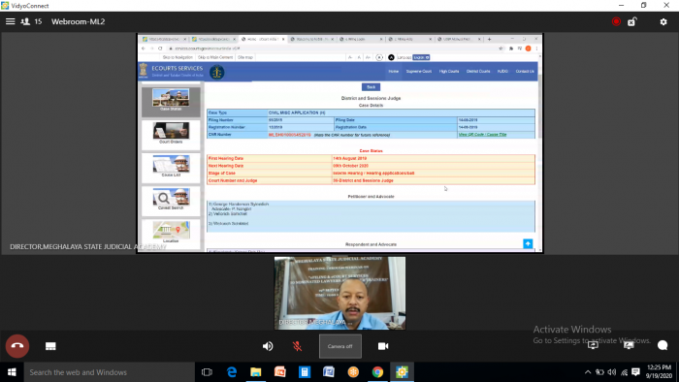This screenshot has height=382, width=679.
Task: Open Location map tile in eCourts sidebar
Action: 171,234
